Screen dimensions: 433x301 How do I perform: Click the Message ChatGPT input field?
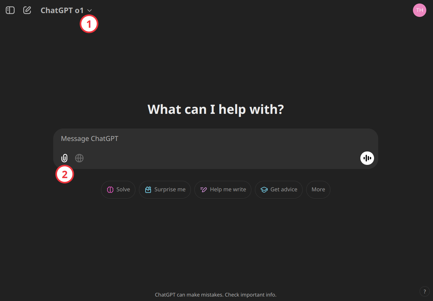(215, 139)
